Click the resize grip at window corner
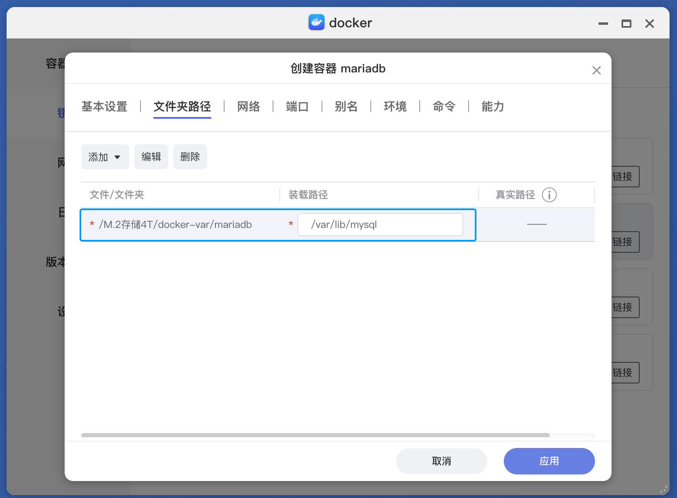This screenshot has width=677, height=498. pos(664,489)
